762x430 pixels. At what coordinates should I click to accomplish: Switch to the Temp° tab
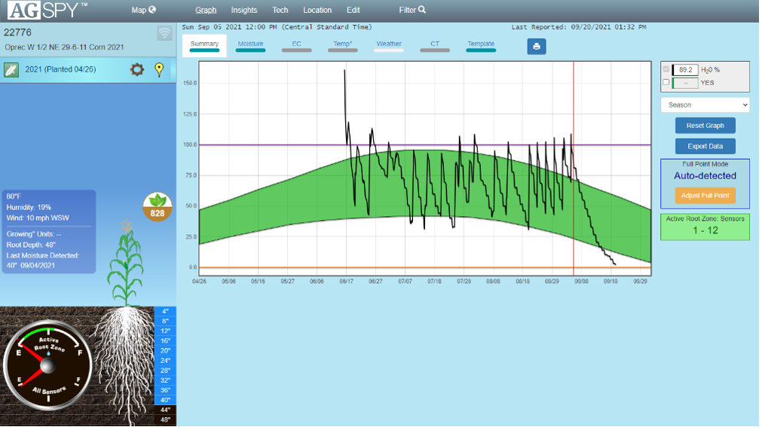click(344, 46)
